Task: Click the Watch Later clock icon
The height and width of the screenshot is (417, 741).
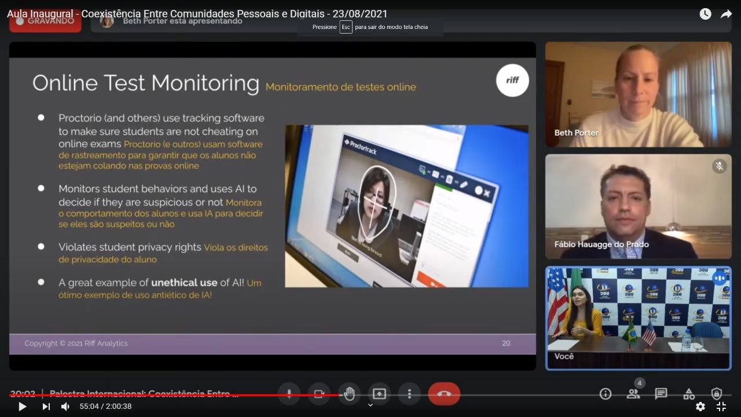Action: 705,14
